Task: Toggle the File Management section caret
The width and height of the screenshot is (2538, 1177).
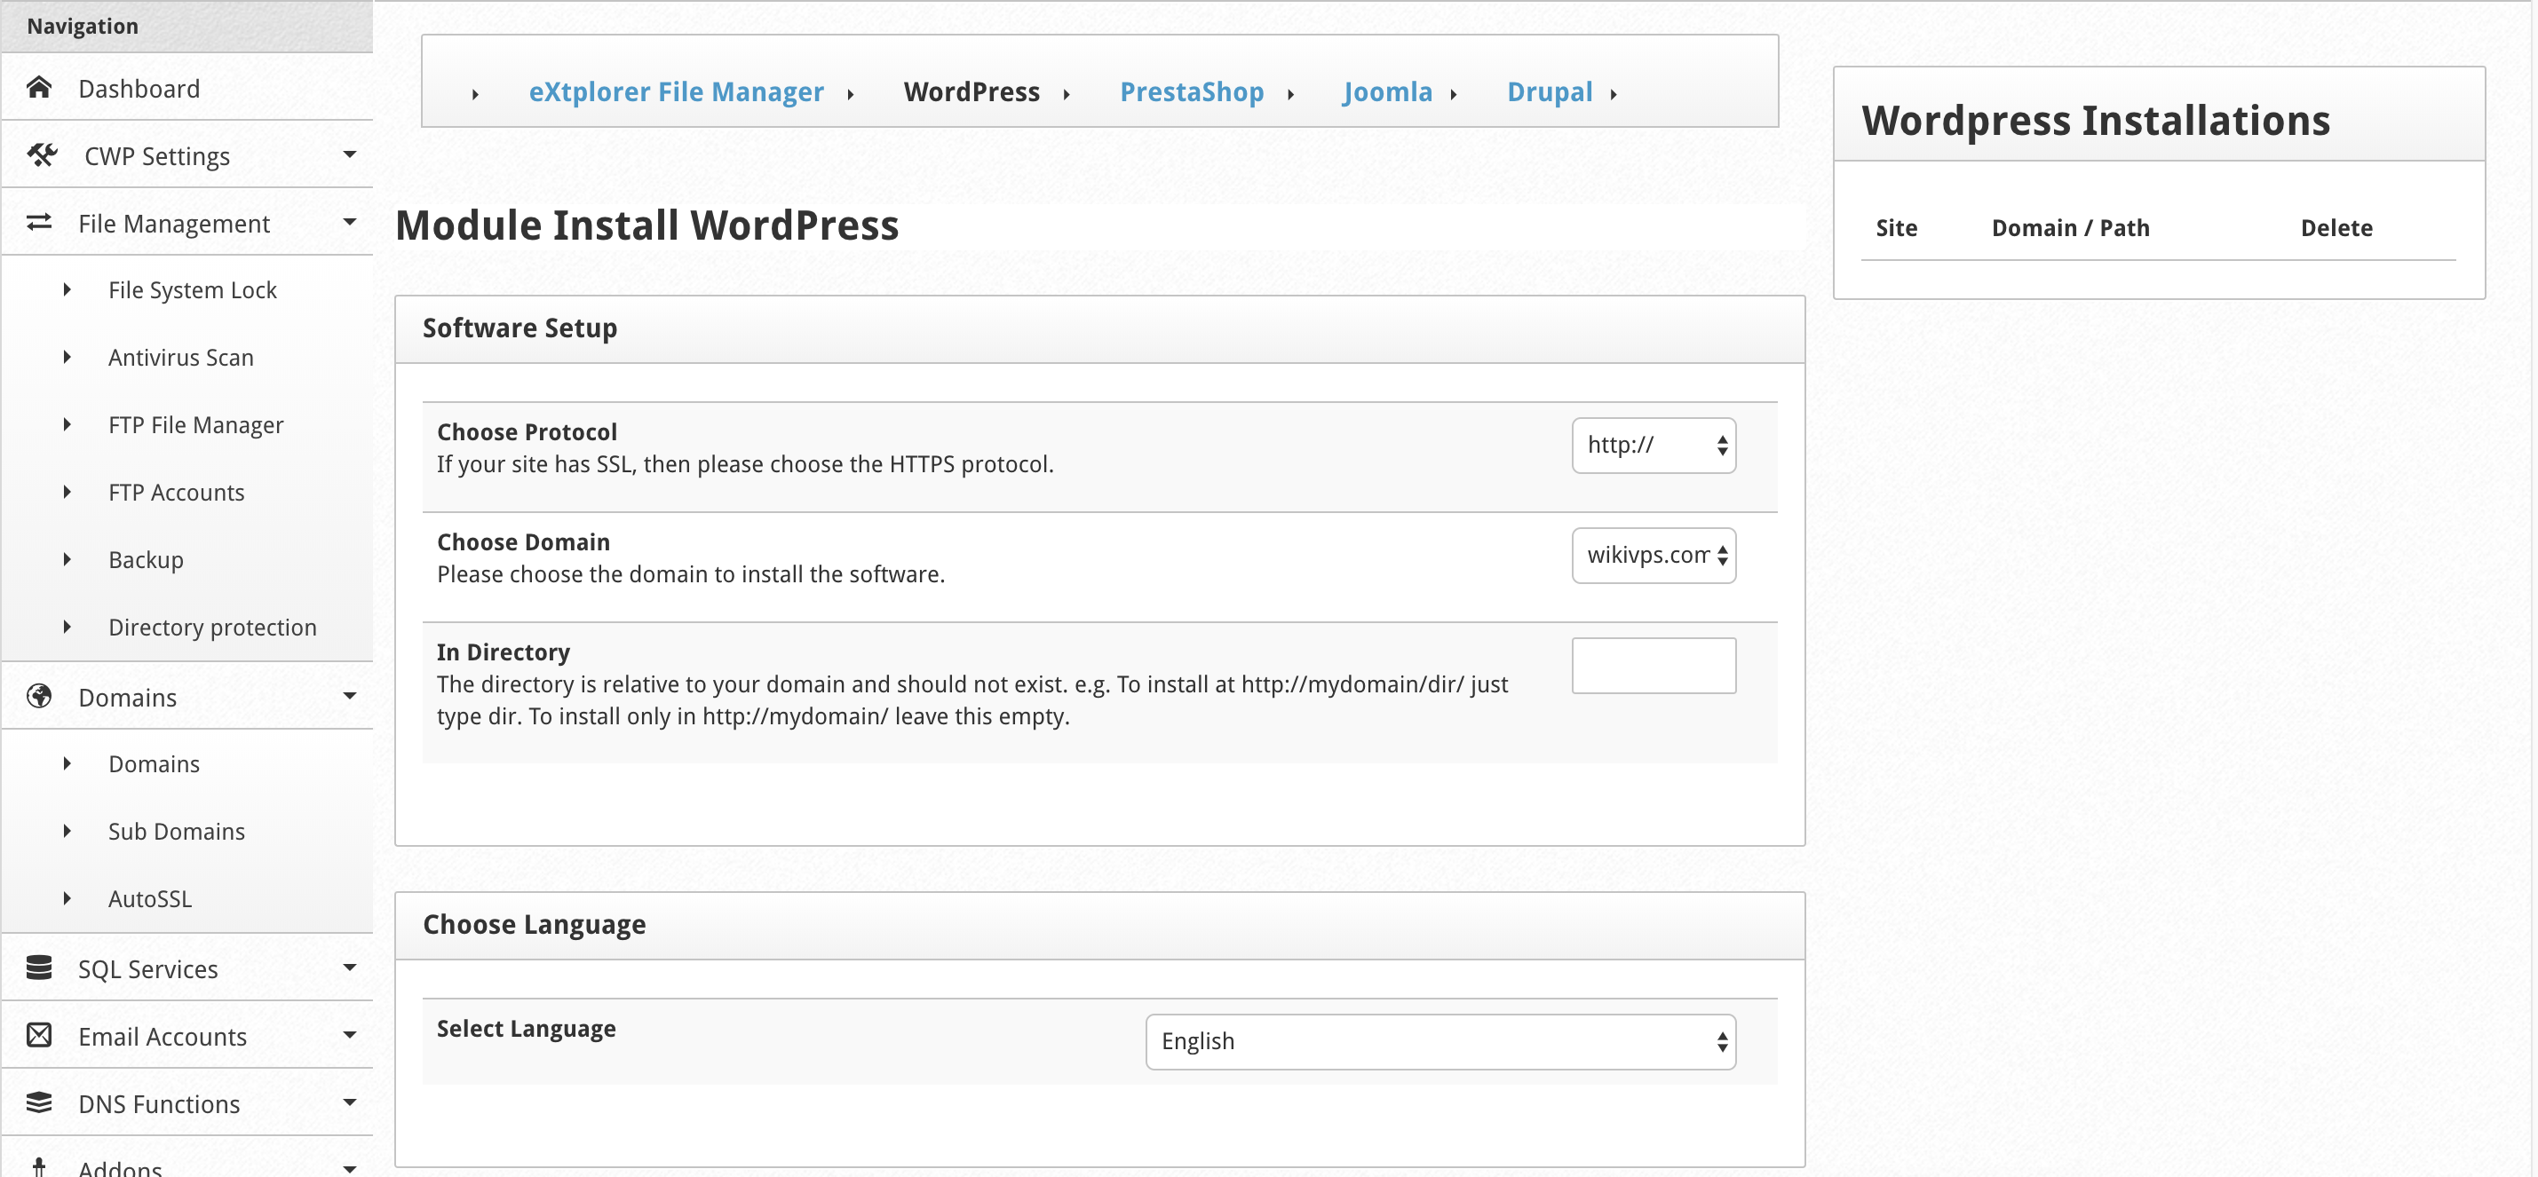Action: pos(350,223)
